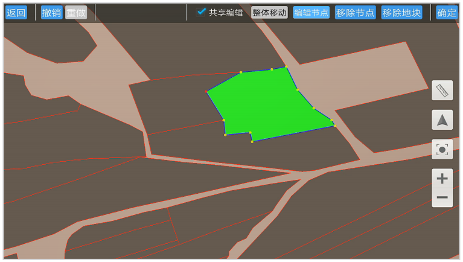Undo last edit with 撤销

pyautogui.click(x=52, y=13)
